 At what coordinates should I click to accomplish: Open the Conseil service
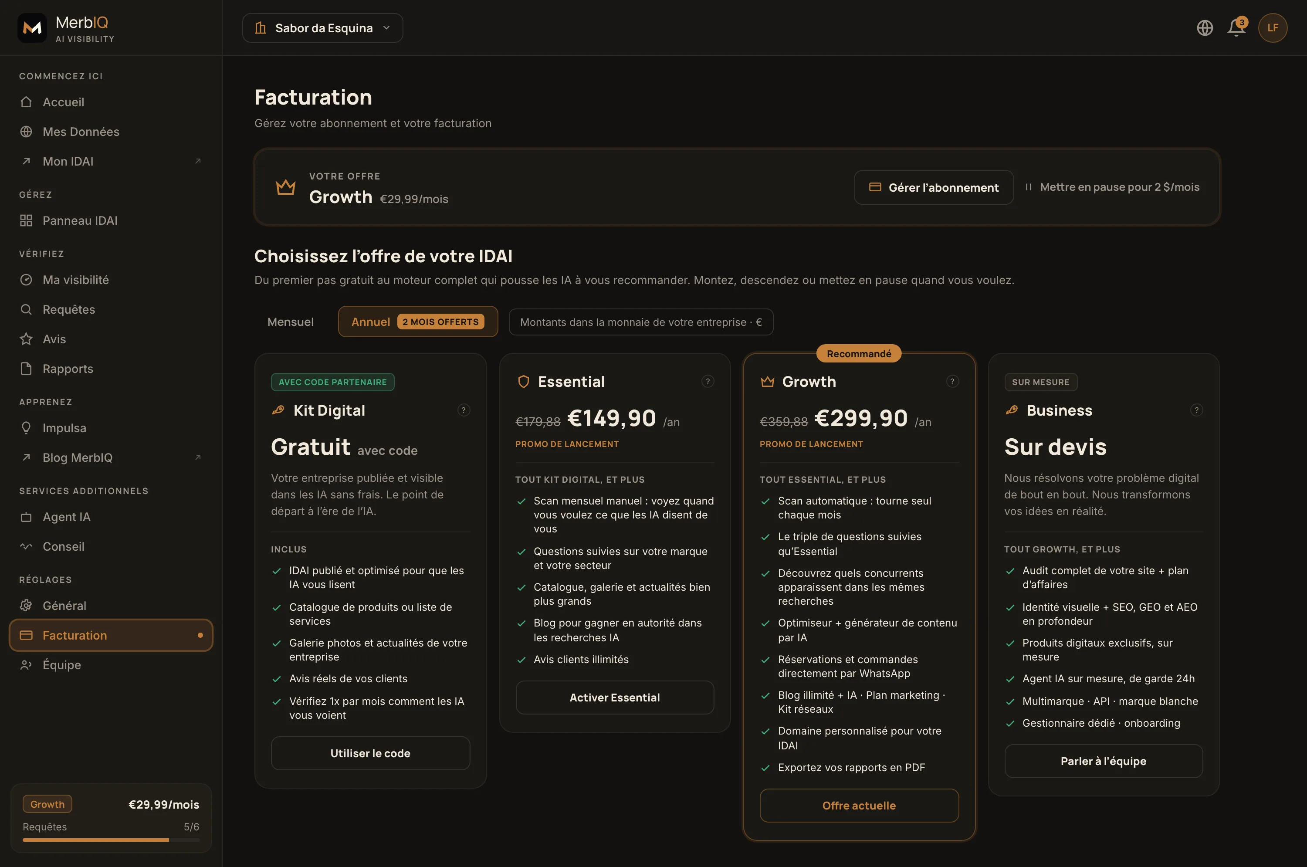pyautogui.click(x=111, y=547)
